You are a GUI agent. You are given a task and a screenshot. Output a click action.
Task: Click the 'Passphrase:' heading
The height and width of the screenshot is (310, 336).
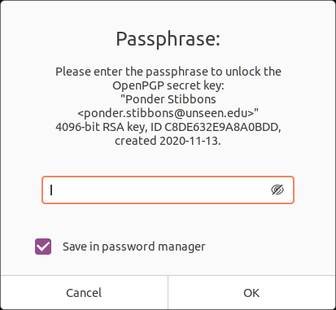(x=168, y=39)
